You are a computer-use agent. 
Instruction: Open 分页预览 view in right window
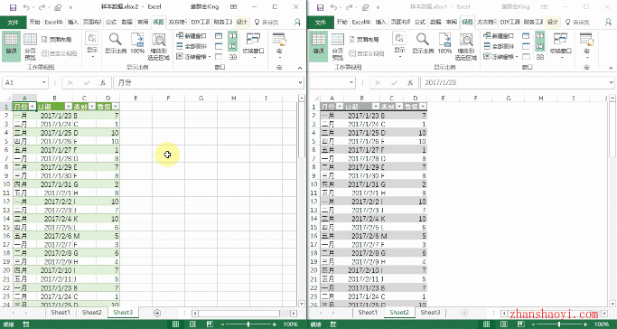pos(338,46)
